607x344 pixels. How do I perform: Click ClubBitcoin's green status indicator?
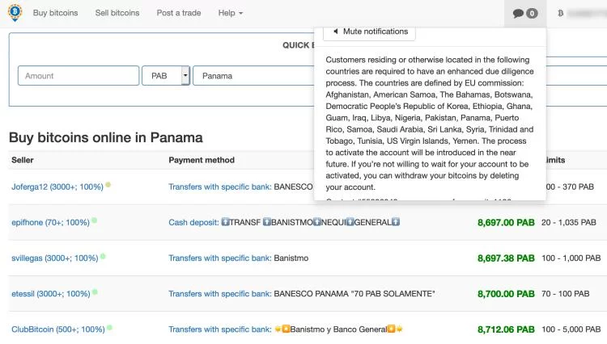[109, 327]
